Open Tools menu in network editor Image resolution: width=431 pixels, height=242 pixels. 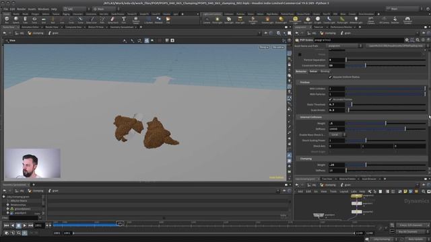click(x=333, y=192)
